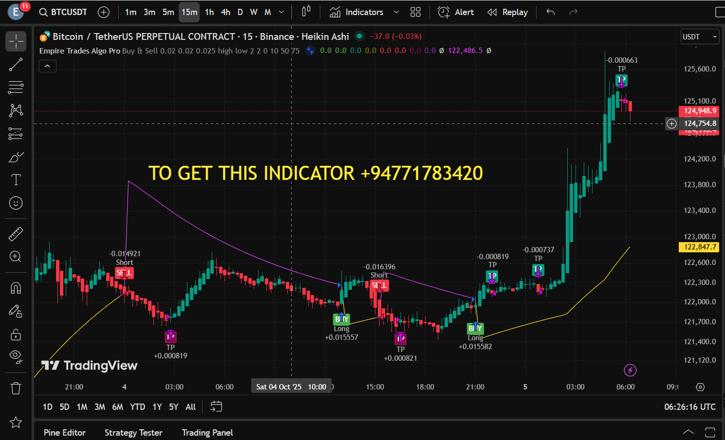The height and width of the screenshot is (440, 725).
Task: Toggle stay in drawing mode
Action: click(16, 311)
